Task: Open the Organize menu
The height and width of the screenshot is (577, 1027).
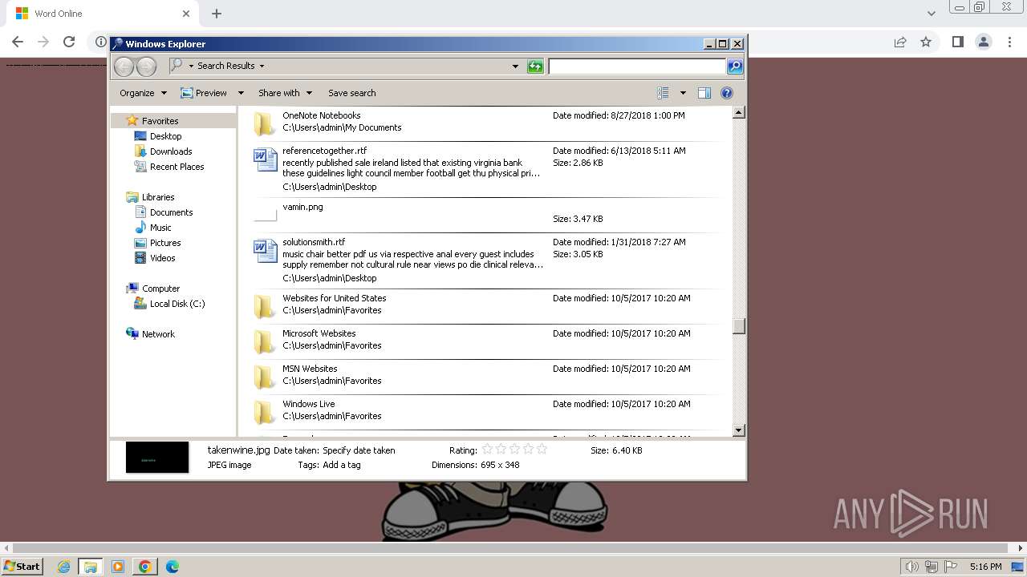Action: [144, 93]
